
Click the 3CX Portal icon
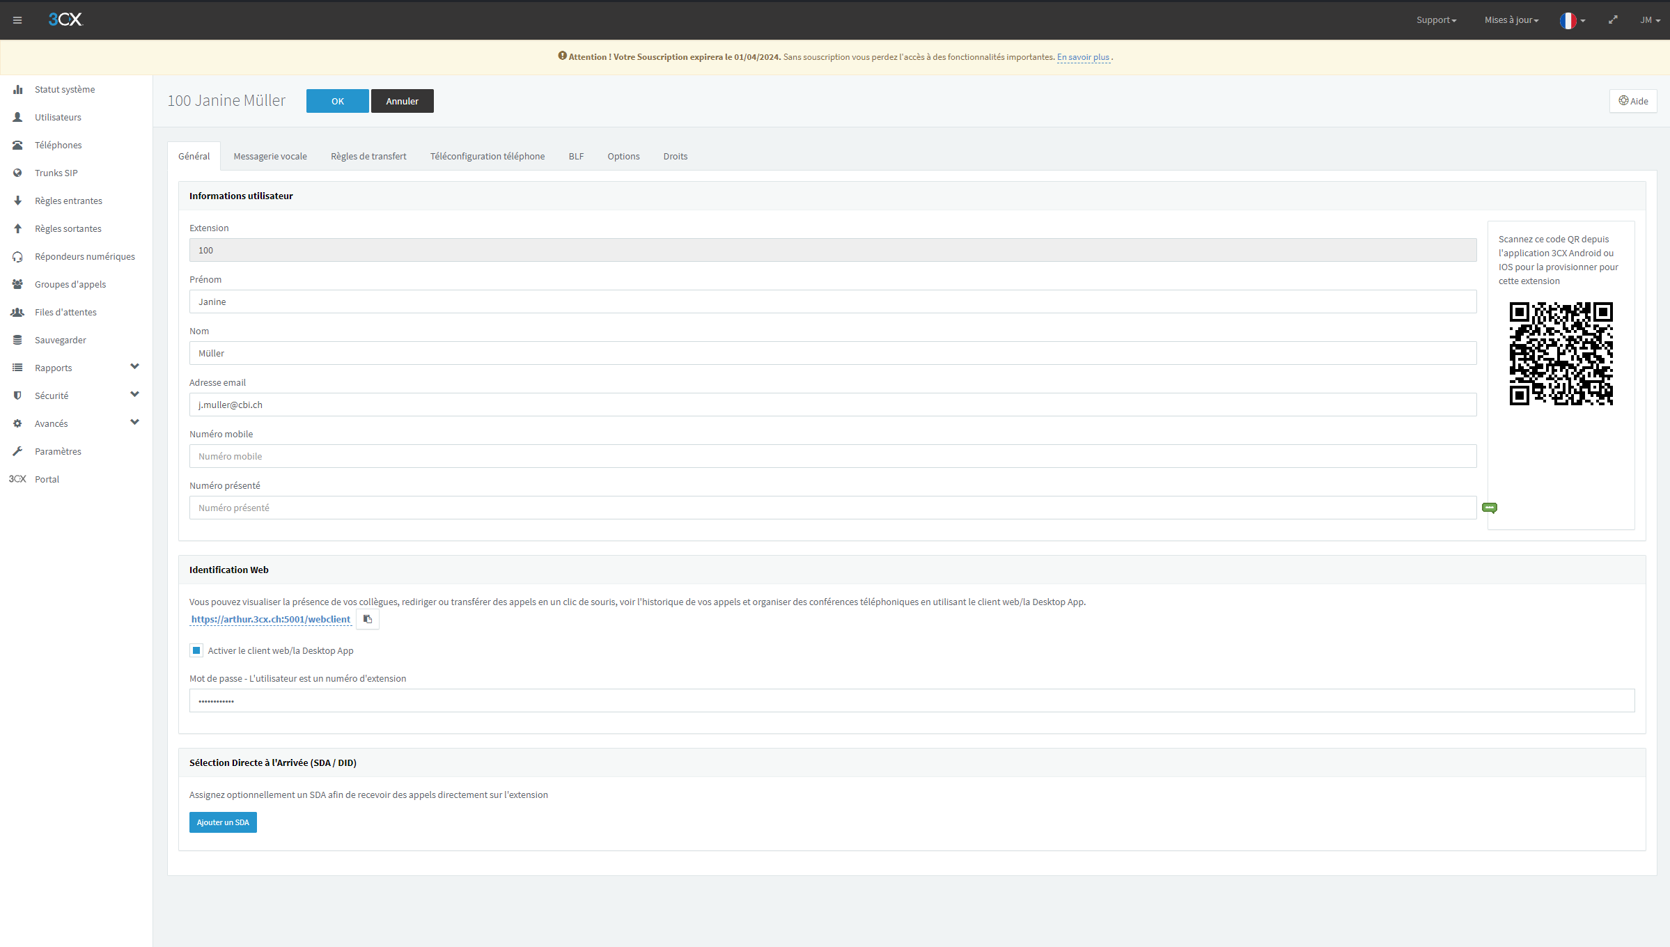[x=17, y=479]
